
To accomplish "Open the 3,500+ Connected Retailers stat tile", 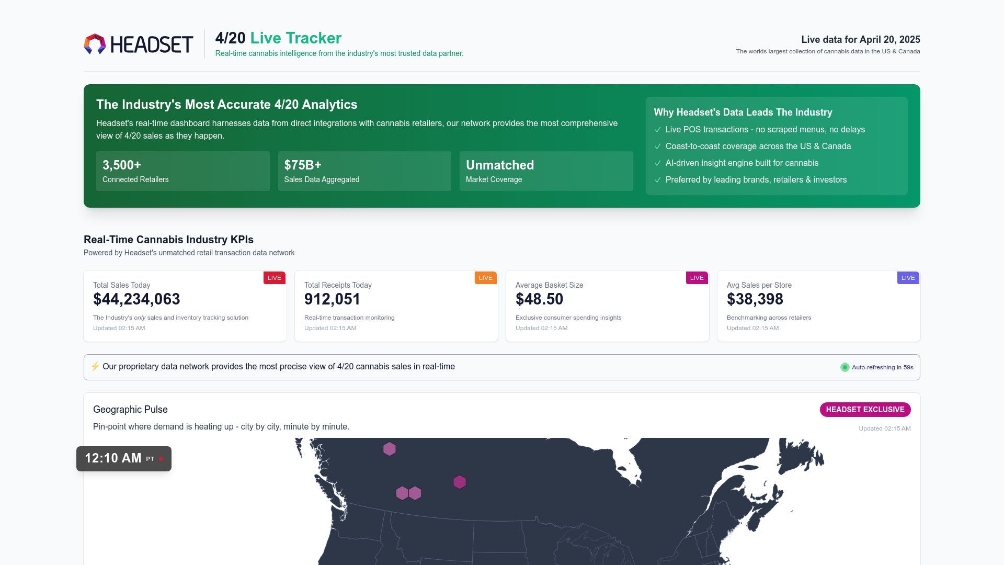I will pyautogui.click(x=183, y=171).
